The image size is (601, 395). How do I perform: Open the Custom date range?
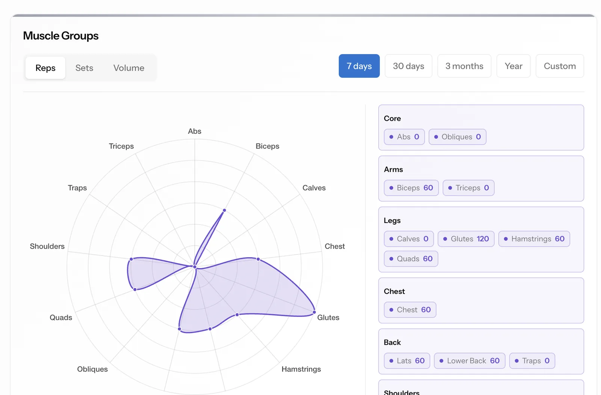tap(560, 66)
